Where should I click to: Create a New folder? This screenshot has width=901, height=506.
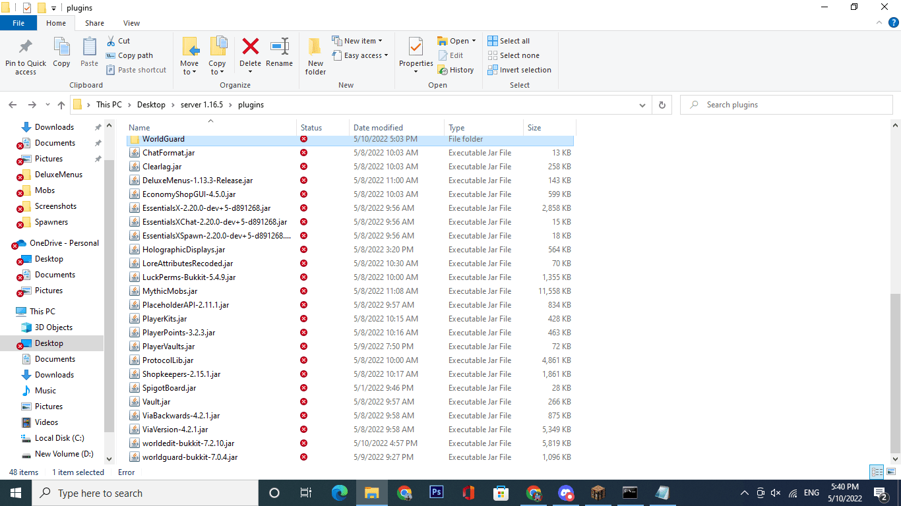pyautogui.click(x=315, y=56)
